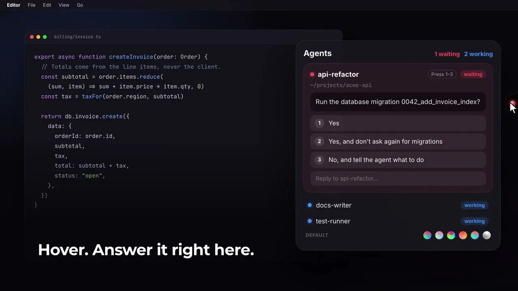This screenshot has width=518, height=291.
Task: Click the "~/projects/acme-api" path text
Action: coord(341,85)
